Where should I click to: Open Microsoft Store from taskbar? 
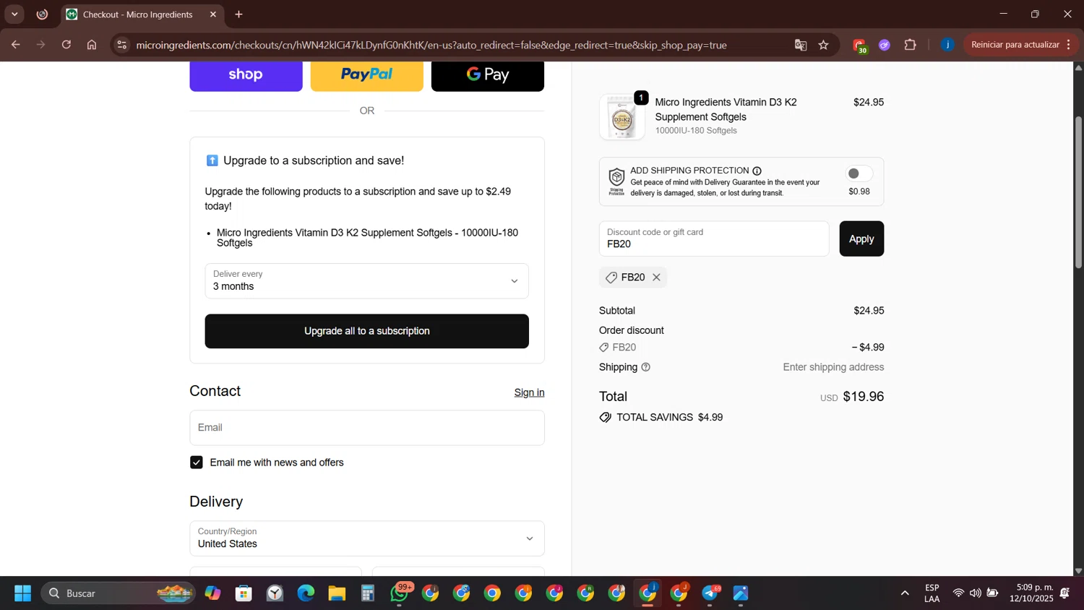(244, 593)
